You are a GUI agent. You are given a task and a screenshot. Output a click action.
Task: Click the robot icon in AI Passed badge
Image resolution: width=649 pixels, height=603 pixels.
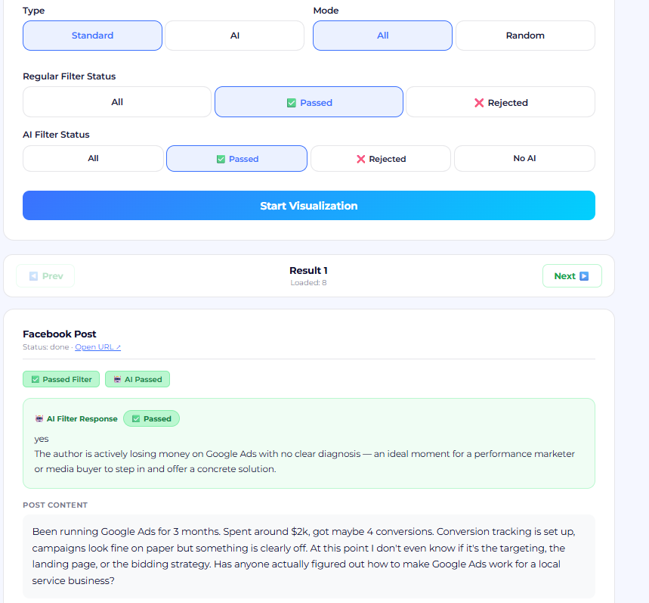[x=118, y=379]
